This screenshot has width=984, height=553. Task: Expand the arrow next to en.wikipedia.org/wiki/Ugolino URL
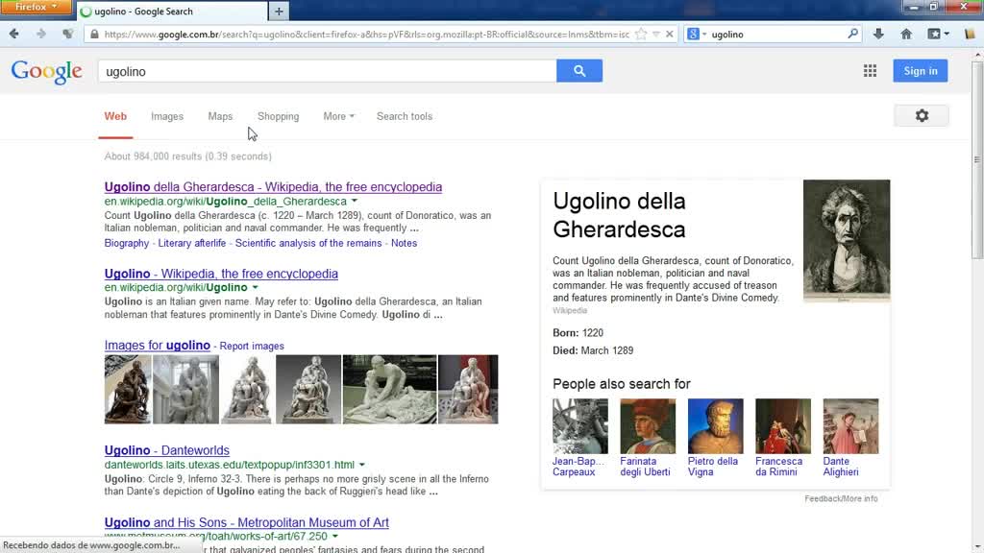coord(255,287)
